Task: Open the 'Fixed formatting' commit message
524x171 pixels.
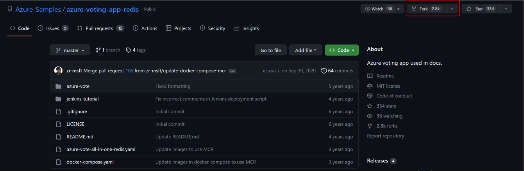Action: pos(173,86)
